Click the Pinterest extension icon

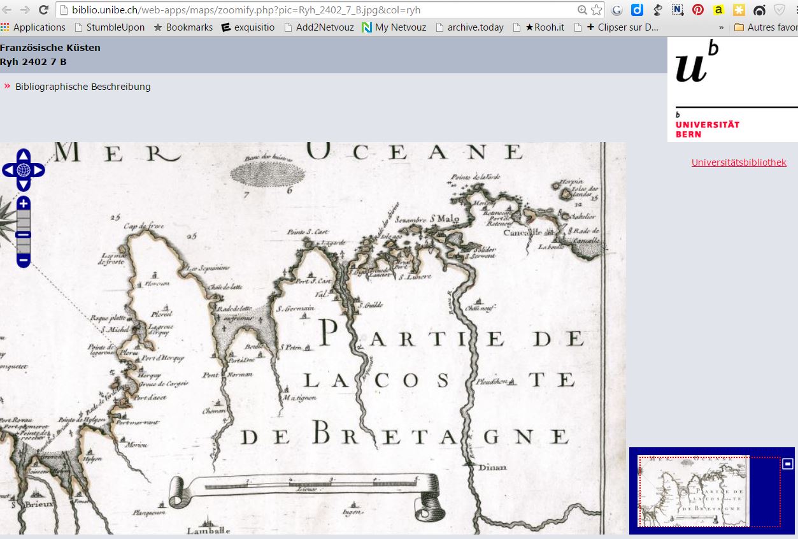[x=698, y=10]
